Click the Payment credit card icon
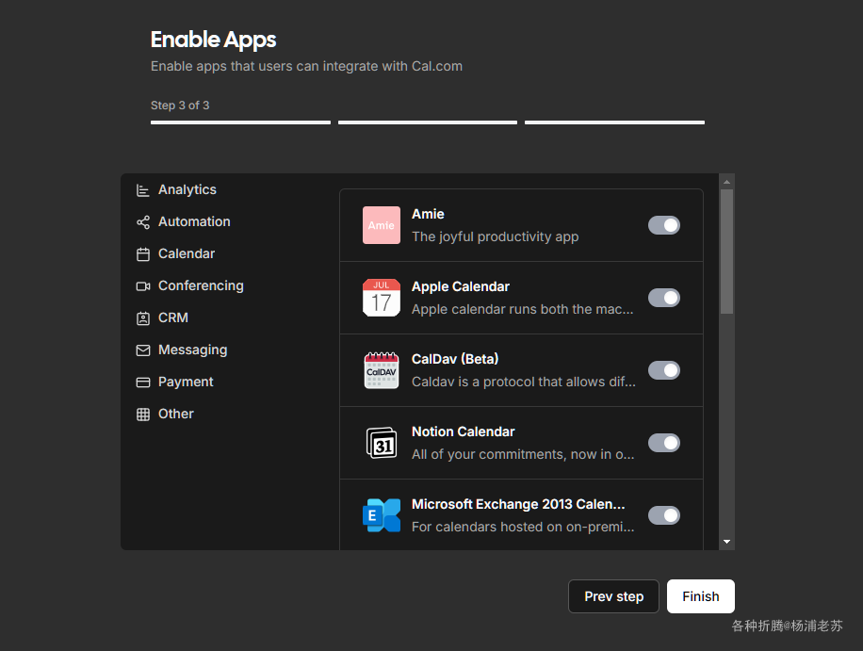The width and height of the screenshot is (863, 651). tap(143, 382)
